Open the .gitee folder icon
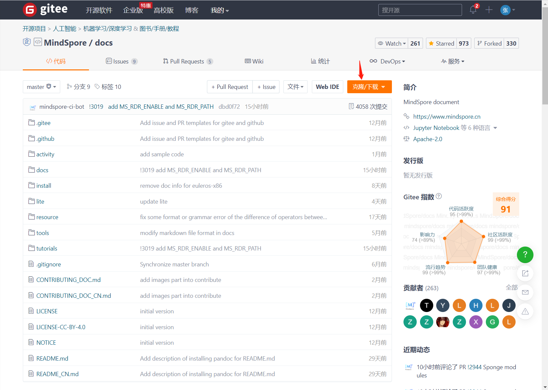The height and width of the screenshot is (390, 548). [32, 123]
